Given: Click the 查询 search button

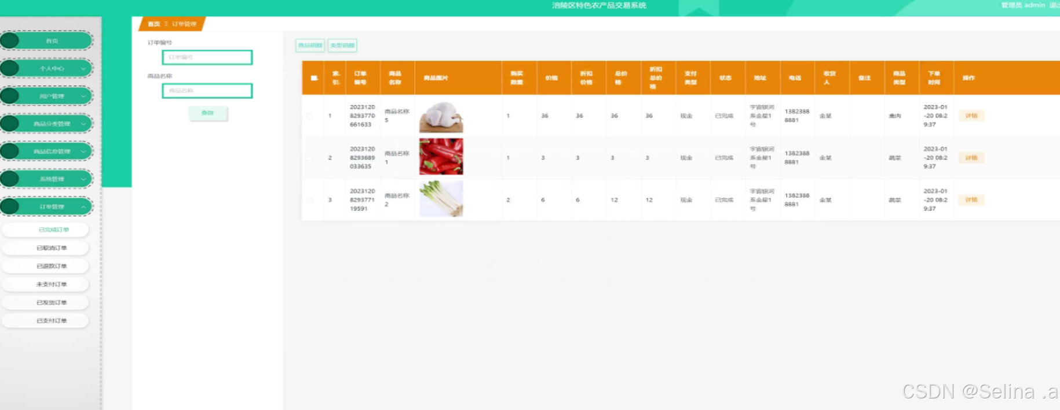Looking at the screenshot, I should tap(208, 113).
